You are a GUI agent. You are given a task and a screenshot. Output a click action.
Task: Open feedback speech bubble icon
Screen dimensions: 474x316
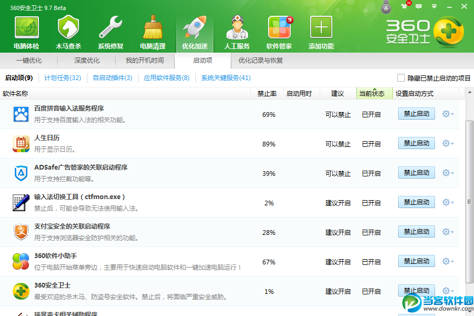click(x=419, y=6)
